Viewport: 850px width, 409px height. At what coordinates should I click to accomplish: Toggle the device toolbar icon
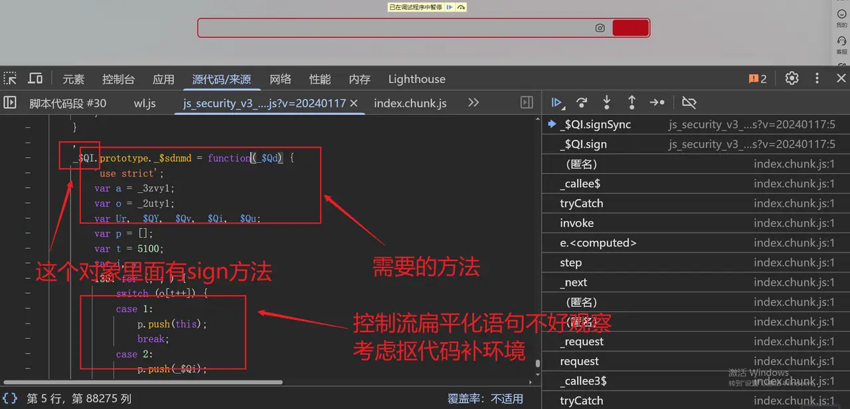coord(35,79)
